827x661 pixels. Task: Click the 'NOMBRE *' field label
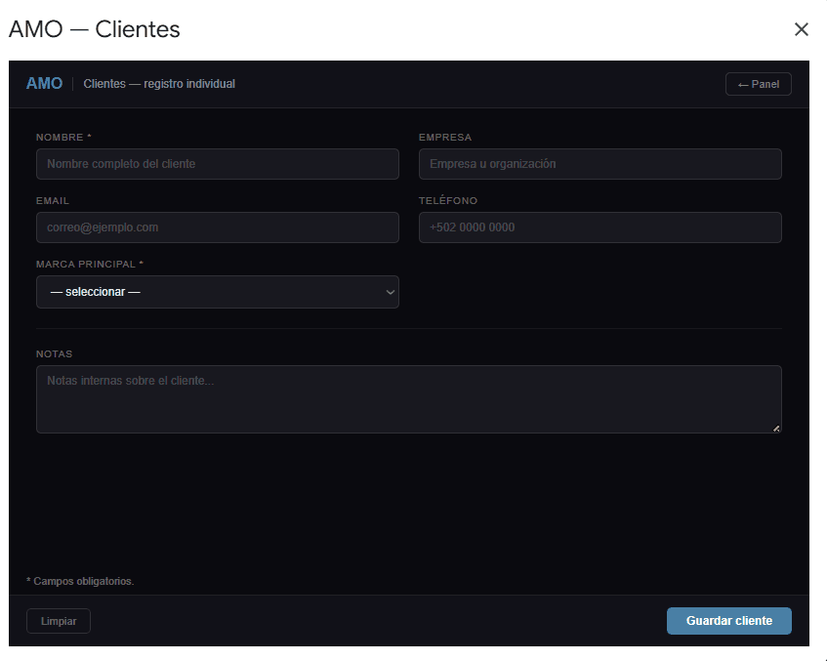click(63, 137)
